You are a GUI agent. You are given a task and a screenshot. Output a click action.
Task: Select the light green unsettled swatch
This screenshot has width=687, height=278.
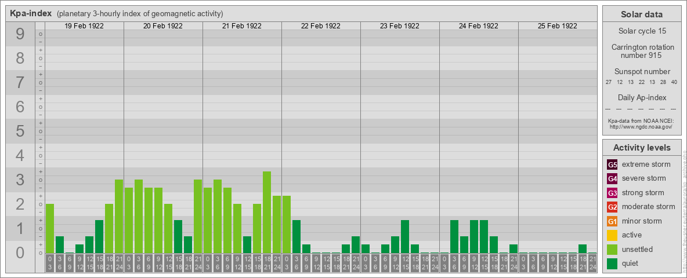612,250
